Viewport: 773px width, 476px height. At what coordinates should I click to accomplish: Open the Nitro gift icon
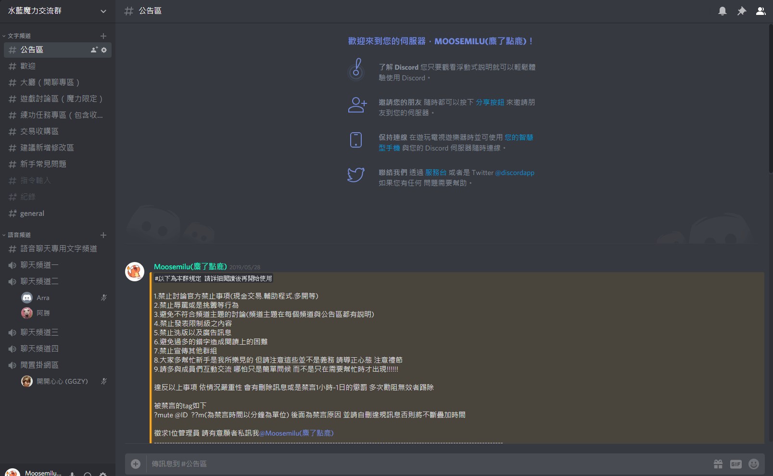click(x=718, y=464)
